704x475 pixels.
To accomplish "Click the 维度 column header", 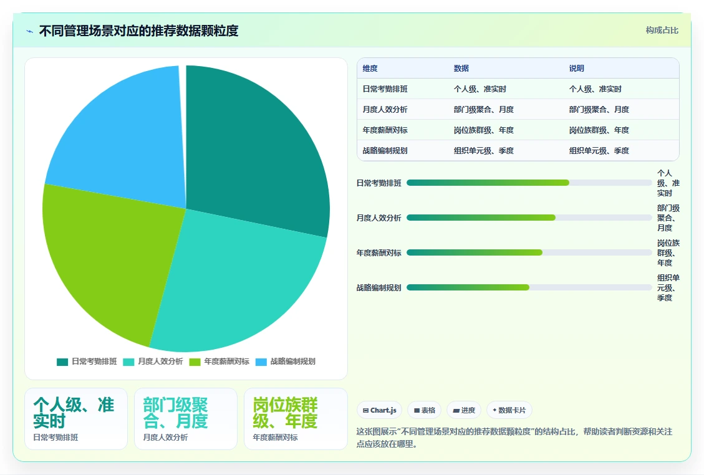I will pyautogui.click(x=370, y=68).
